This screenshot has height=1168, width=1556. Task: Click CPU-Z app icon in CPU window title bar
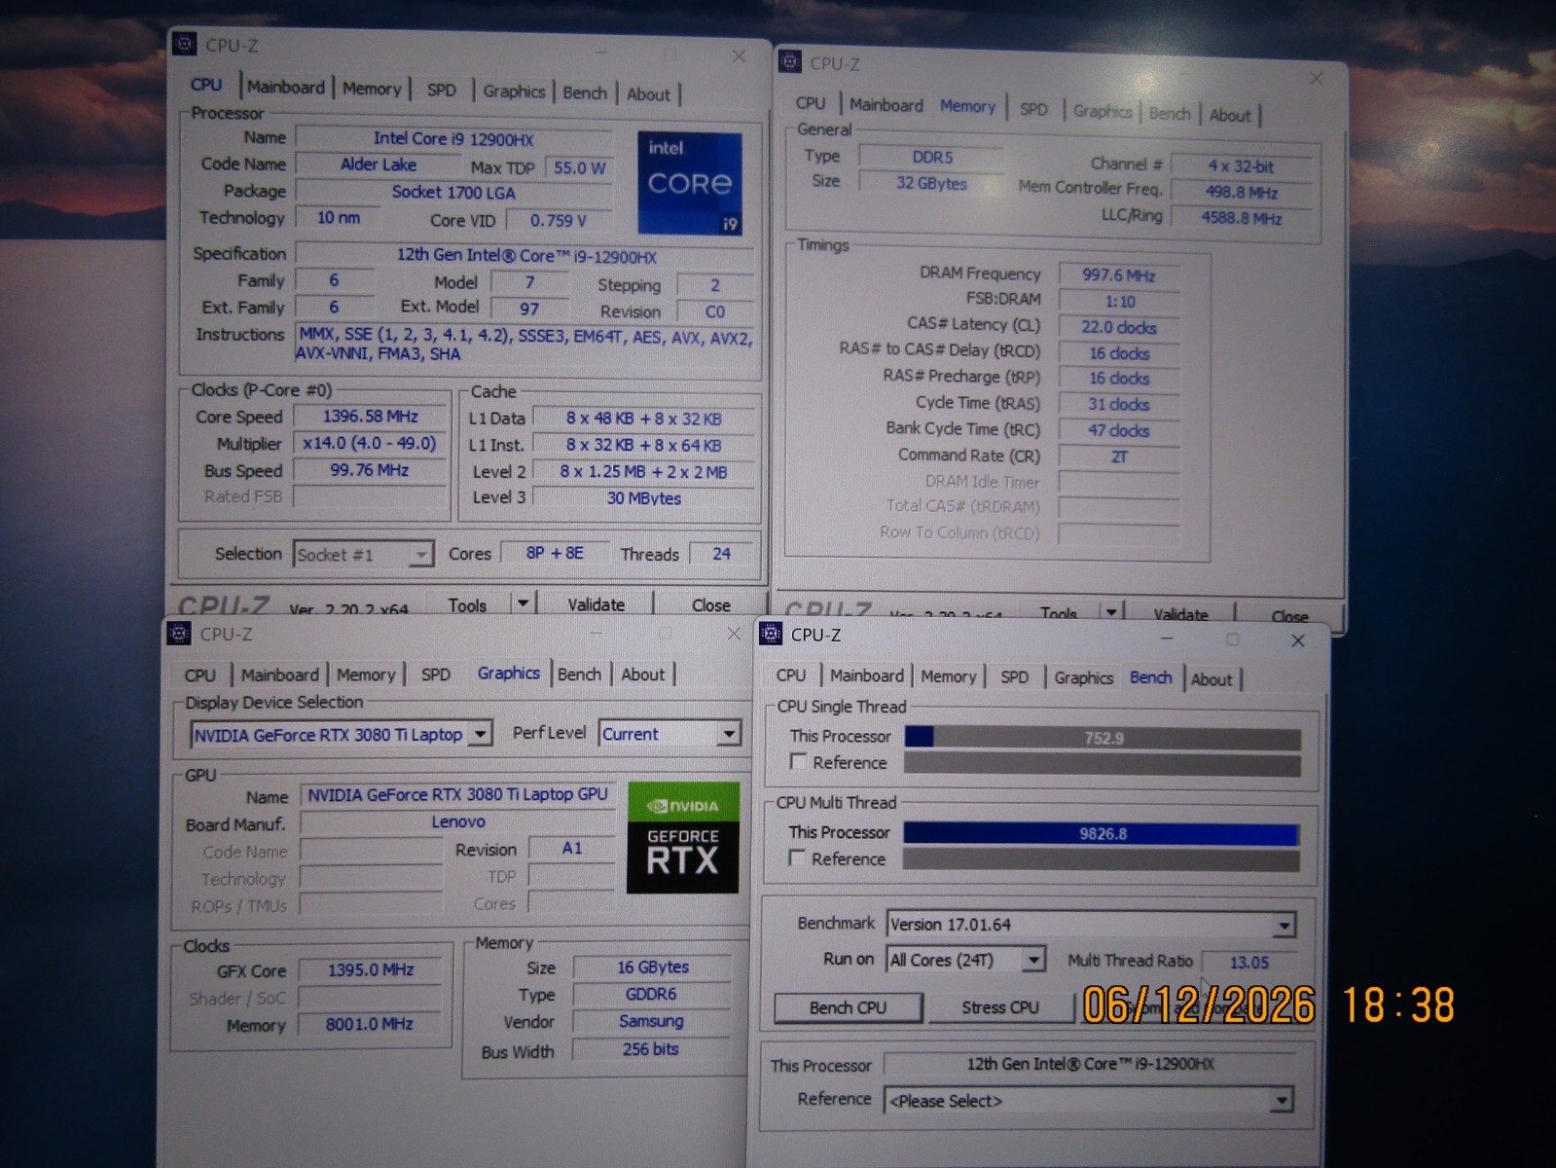[x=184, y=44]
